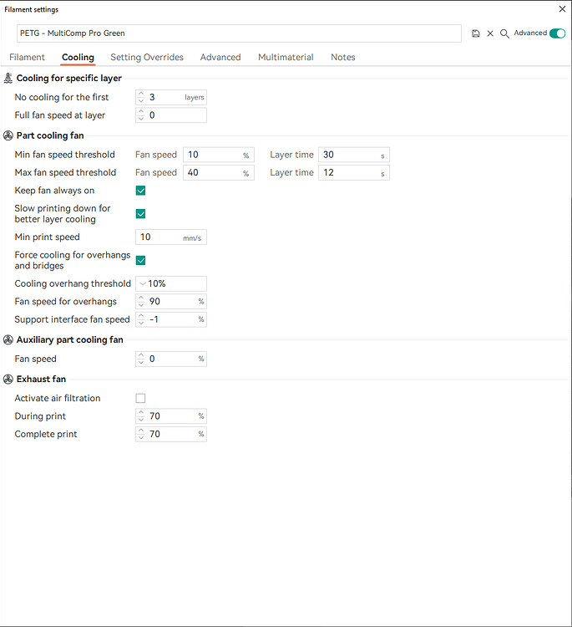Screen dimensions: 572x627
Task: Click the Cooling for specific layer icon
Action: pos(8,79)
